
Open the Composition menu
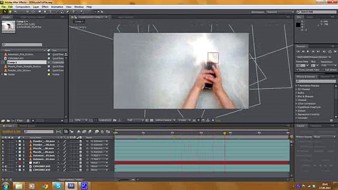coord(23,7)
